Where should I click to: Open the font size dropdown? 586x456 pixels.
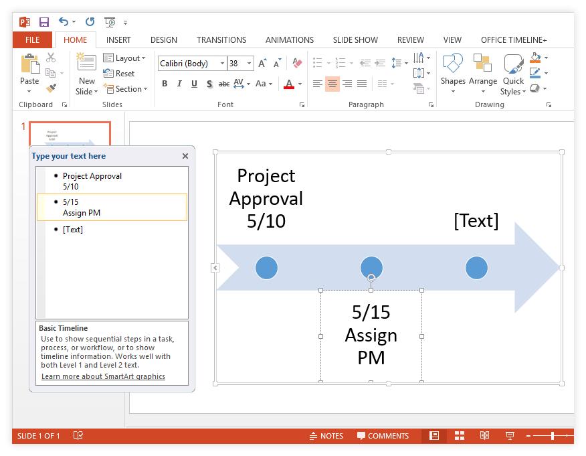tap(250, 64)
